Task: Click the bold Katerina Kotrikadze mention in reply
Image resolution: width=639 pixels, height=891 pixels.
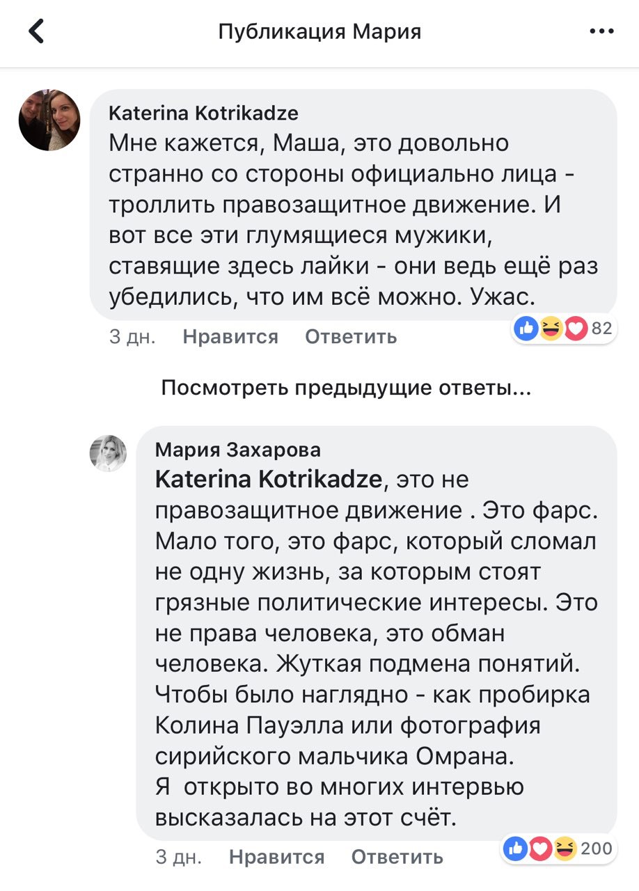Action: pyautogui.click(x=269, y=480)
